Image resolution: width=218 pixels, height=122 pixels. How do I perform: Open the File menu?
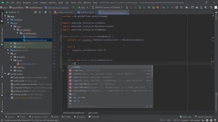[7, 3]
